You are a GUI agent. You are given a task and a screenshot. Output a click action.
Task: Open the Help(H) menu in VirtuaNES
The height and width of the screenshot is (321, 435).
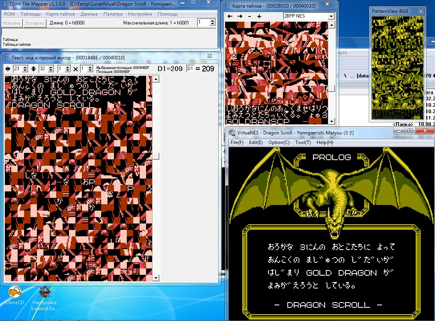[325, 142]
